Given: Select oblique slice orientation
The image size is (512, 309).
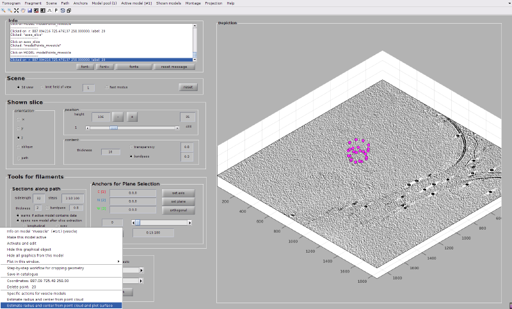Looking at the screenshot, I should (x=19, y=147).
